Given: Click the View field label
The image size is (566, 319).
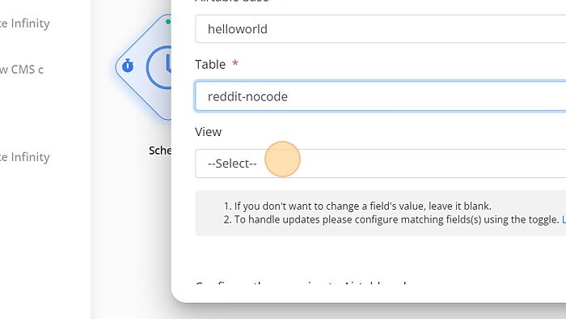Looking at the screenshot, I should click(209, 132).
